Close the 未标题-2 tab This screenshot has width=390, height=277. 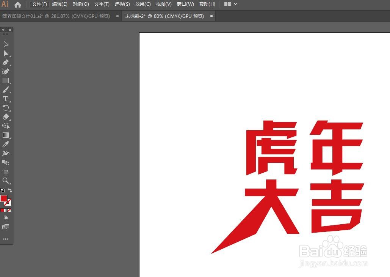(x=211, y=16)
